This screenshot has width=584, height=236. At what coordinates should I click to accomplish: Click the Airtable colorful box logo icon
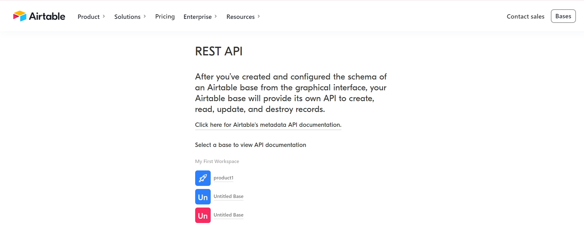click(20, 16)
